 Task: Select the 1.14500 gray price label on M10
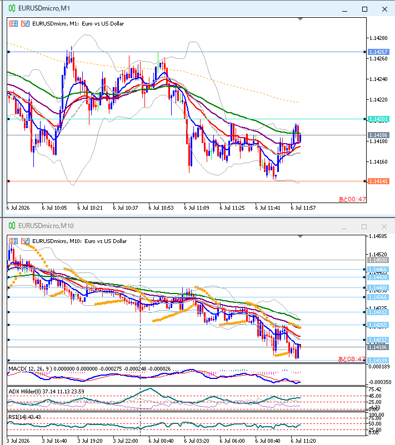tap(378, 260)
